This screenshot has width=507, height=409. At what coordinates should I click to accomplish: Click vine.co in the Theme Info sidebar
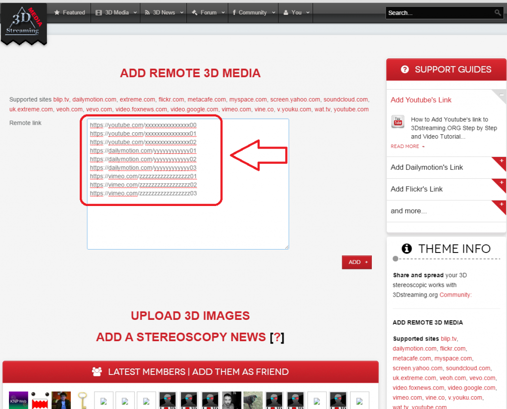[x=435, y=397]
